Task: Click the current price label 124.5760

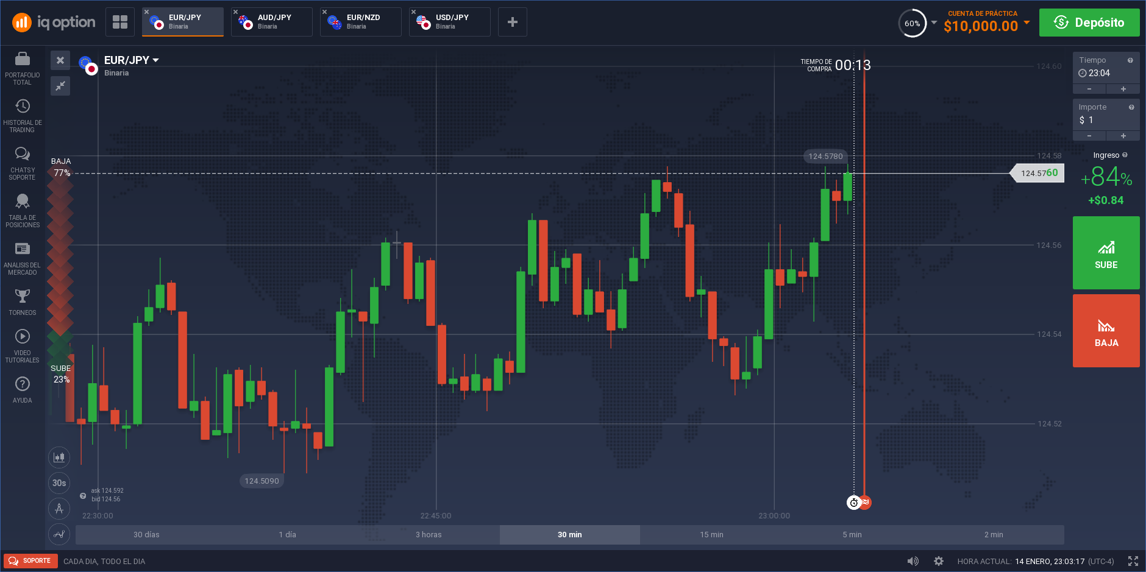Action: coord(1037,173)
